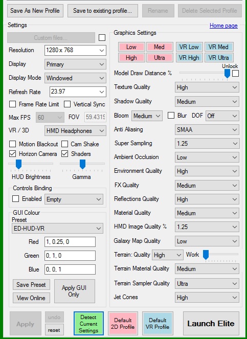The width and height of the screenshot is (247, 339).
Task: Enable the Frame Rate Limit checkbox
Action: pyautogui.click(x=13, y=104)
